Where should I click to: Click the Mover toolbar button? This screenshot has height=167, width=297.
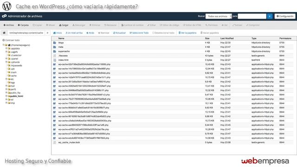point(51,25)
